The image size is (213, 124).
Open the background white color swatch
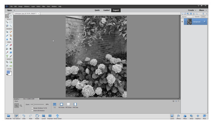tap(10, 74)
